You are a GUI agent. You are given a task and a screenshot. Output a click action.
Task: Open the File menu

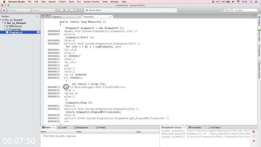(x=29, y=2)
